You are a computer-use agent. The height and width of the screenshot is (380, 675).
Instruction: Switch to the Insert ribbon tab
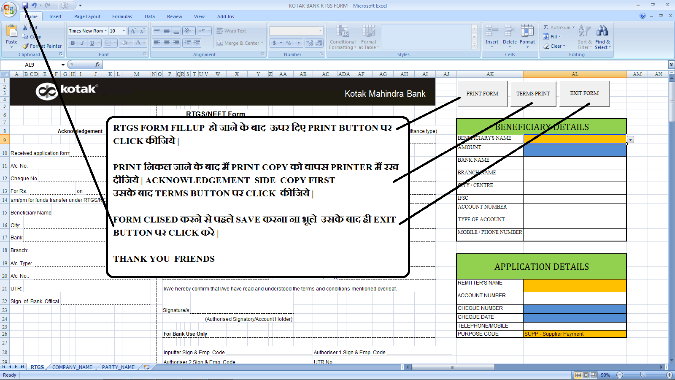[x=55, y=16]
